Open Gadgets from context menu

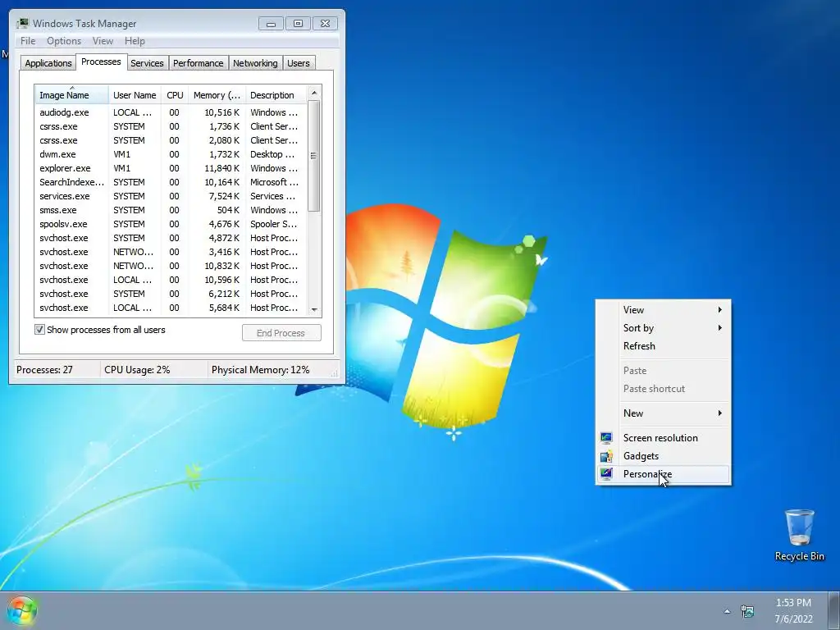(x=663, y=456)
